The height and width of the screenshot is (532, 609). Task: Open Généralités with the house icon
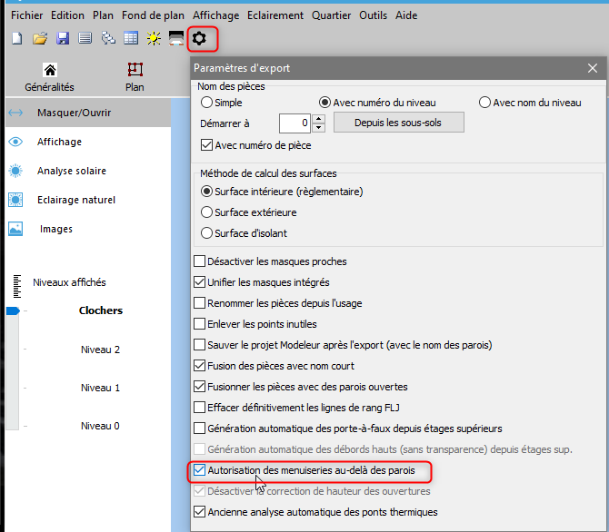[50, 71]
